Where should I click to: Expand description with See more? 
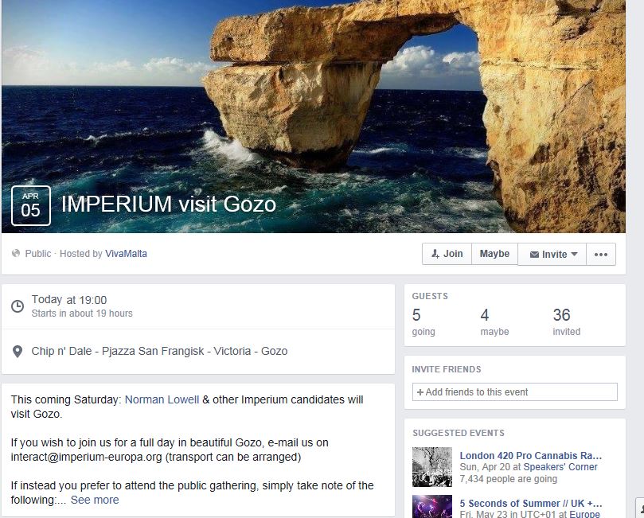95,500
